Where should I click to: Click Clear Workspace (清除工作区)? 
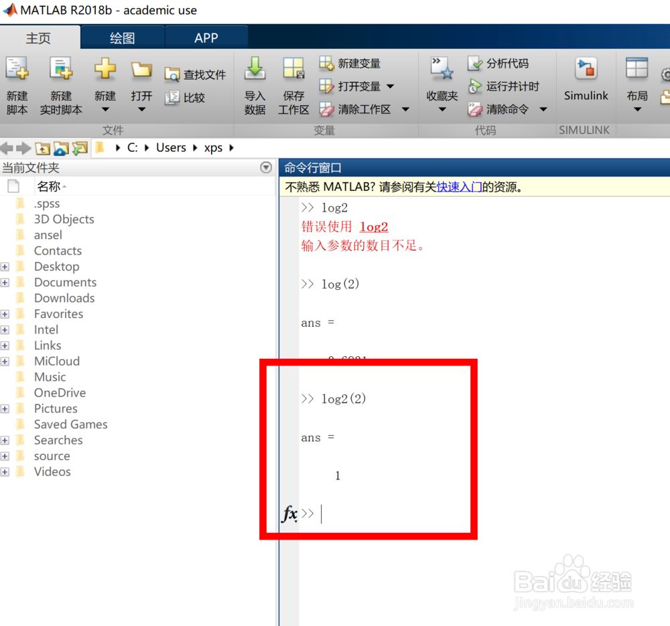pyautogui.click(x=355, y=109)
